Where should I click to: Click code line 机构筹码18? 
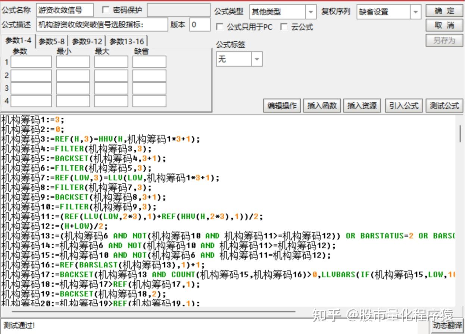(101, 284)
